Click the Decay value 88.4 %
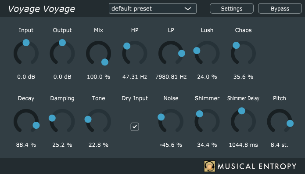The height and width of the screenshot is (174, 305). click(x=26, y=145)
